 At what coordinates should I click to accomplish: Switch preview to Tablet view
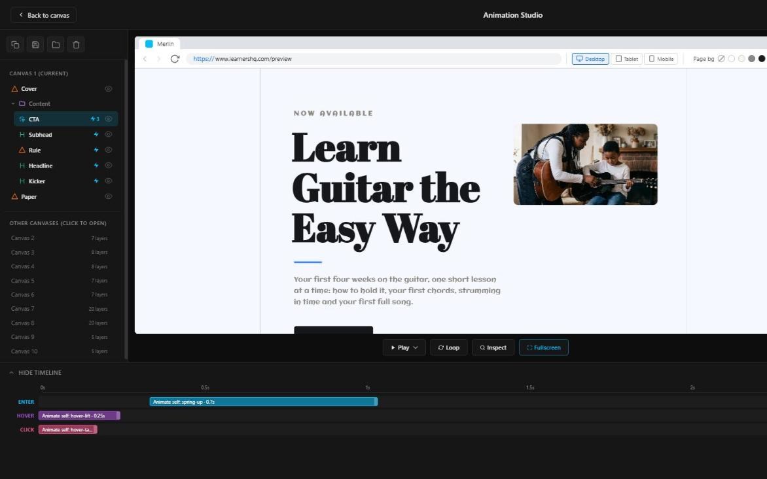(626, 59)
